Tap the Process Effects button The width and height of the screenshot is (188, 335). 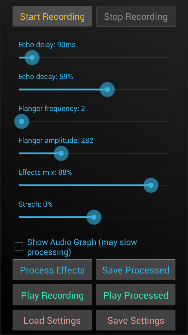pos(52,270)
